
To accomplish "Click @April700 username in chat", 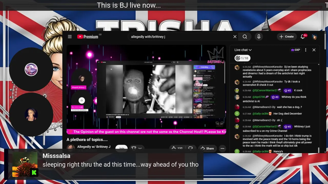I will coord(259,97).
